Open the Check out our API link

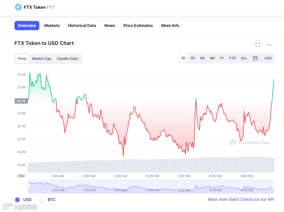pyautogui.click(x=257, y=199)
